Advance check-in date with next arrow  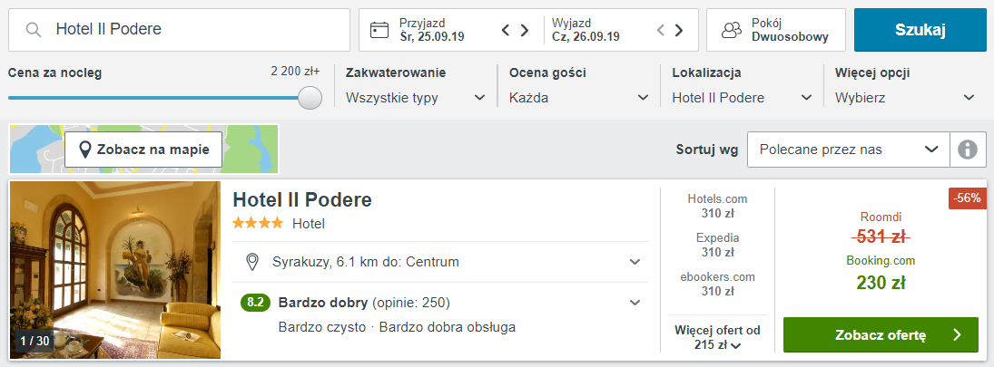point(525,30)
